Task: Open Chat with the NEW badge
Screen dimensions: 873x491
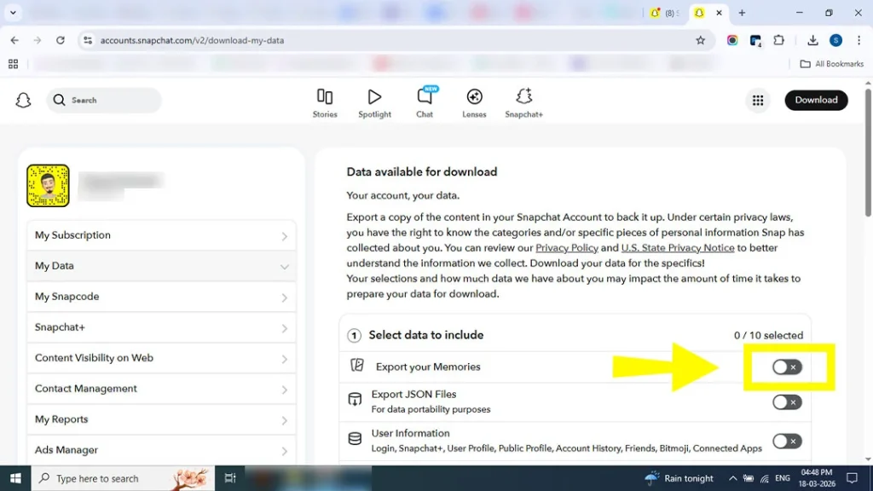Action: coord(425,101)
